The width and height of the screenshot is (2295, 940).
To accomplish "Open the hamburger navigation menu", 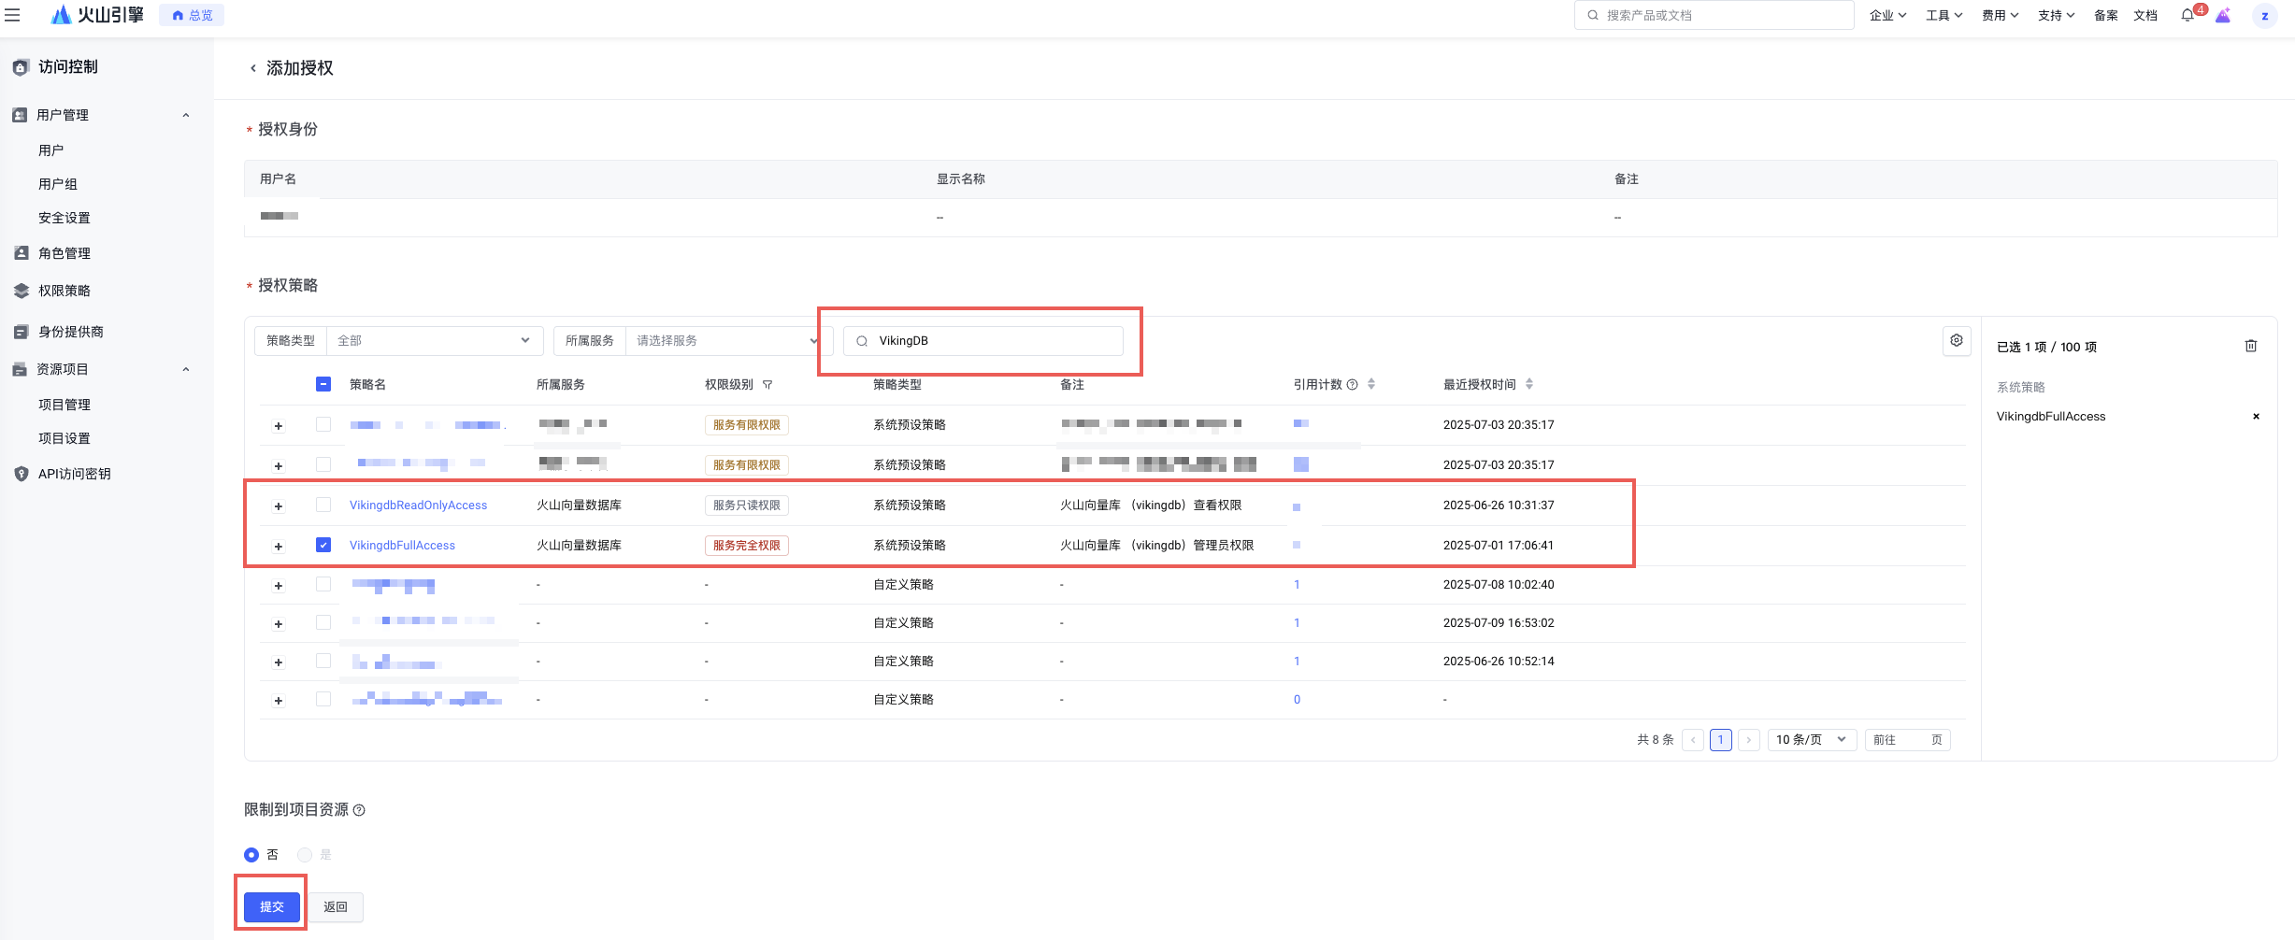I will (12, 15).
